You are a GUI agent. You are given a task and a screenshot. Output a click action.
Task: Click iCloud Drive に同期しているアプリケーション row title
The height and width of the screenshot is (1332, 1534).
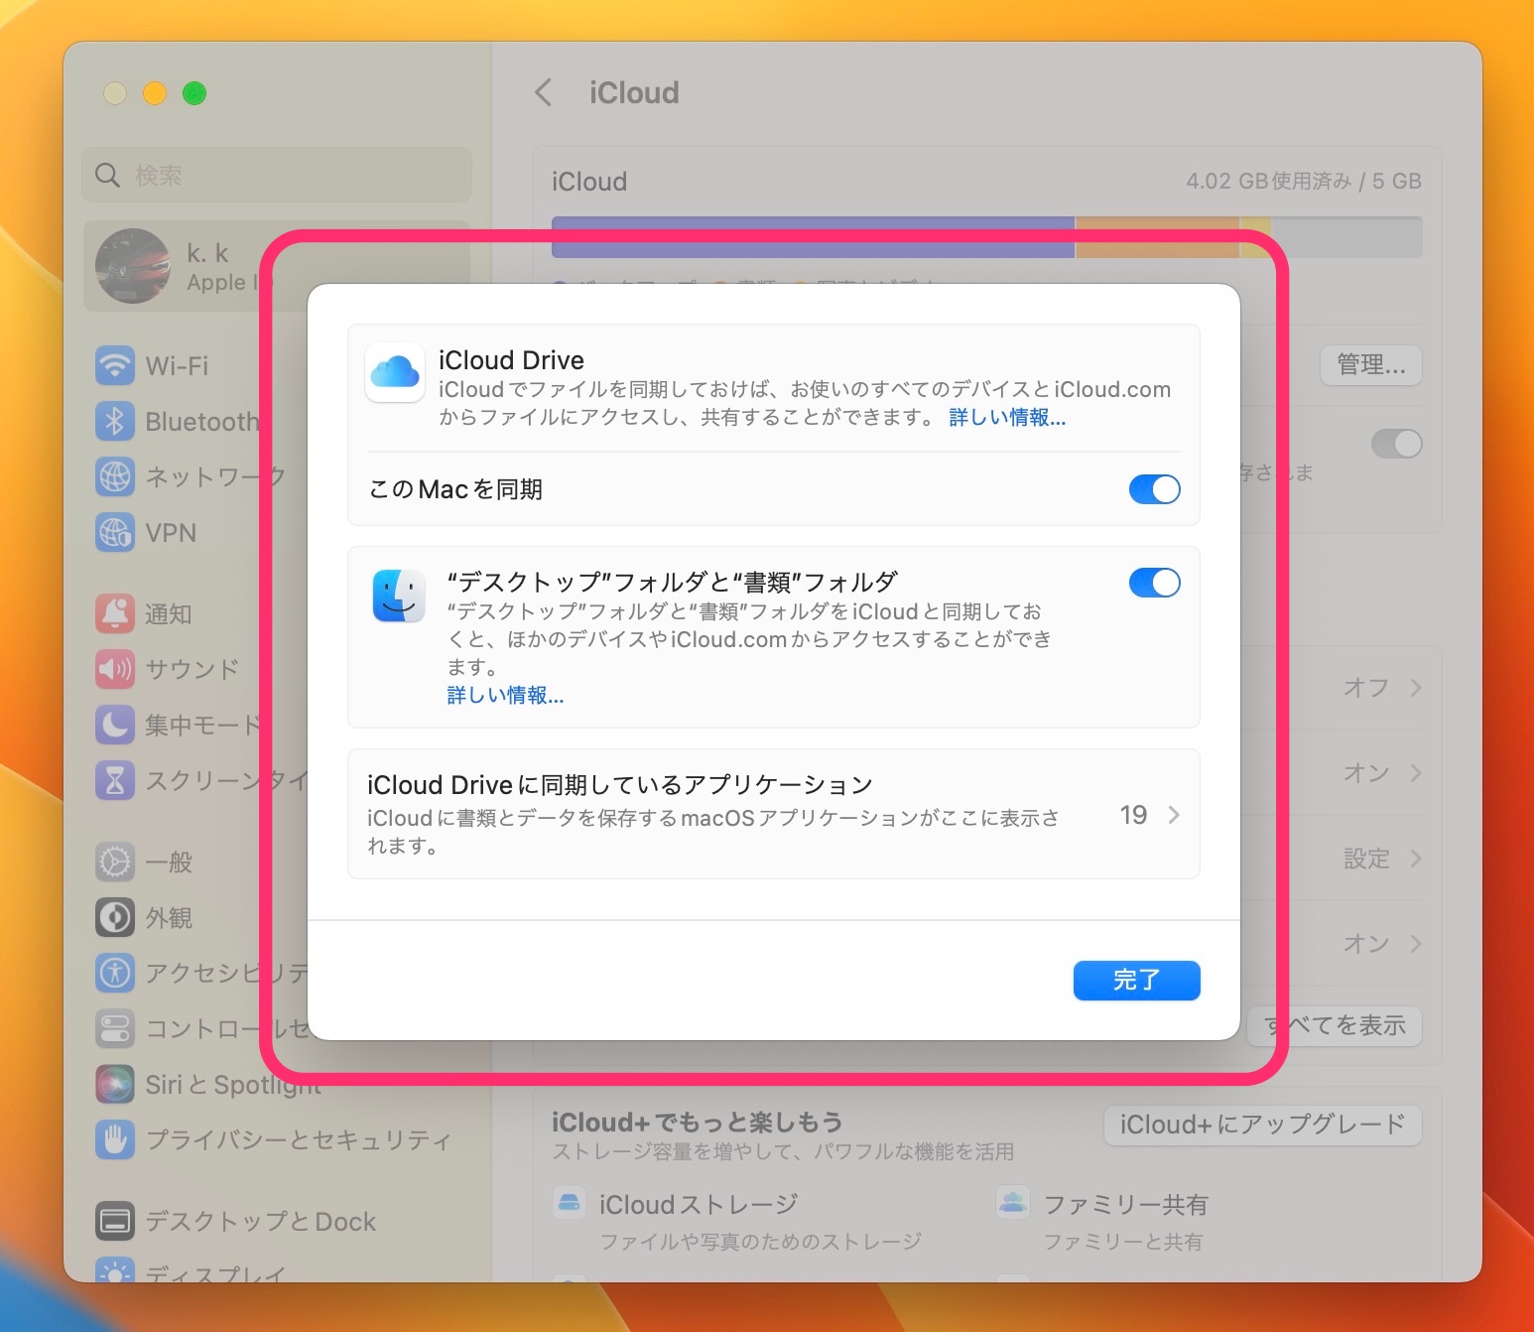(620, 785)
